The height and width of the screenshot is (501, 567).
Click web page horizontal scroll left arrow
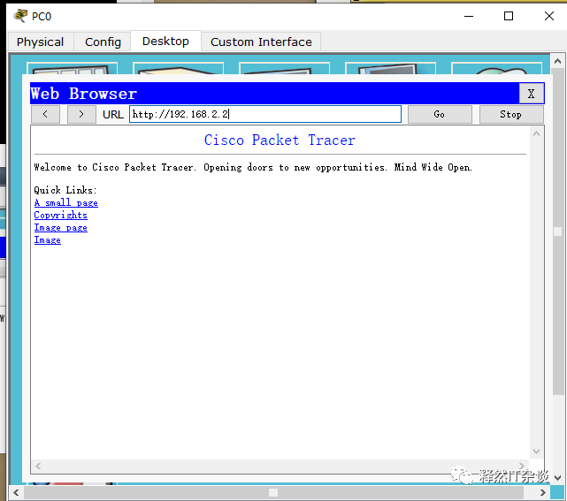[38, 466]
